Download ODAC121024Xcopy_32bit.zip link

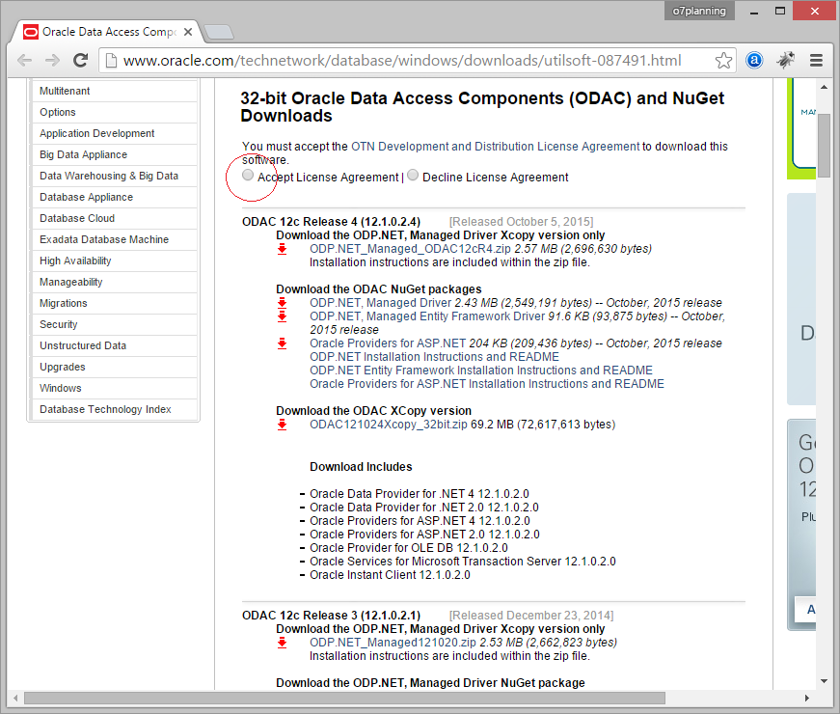click(389, 425)
